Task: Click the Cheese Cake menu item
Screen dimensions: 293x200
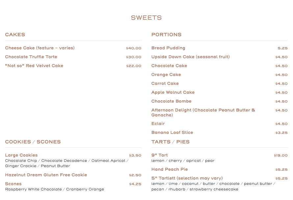Action: tap(40, 48)
